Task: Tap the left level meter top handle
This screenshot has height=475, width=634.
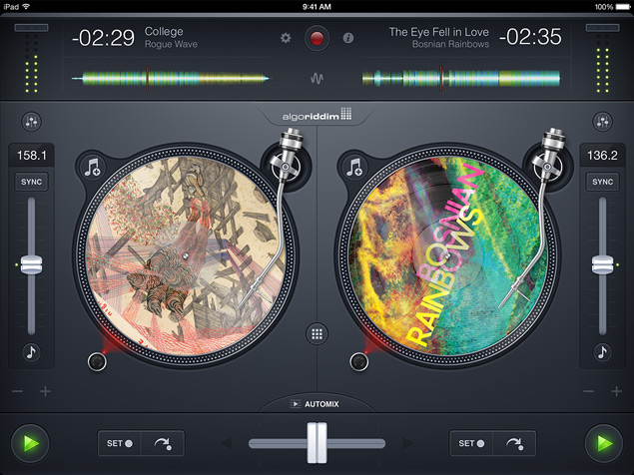Action: tap(31, 28)
